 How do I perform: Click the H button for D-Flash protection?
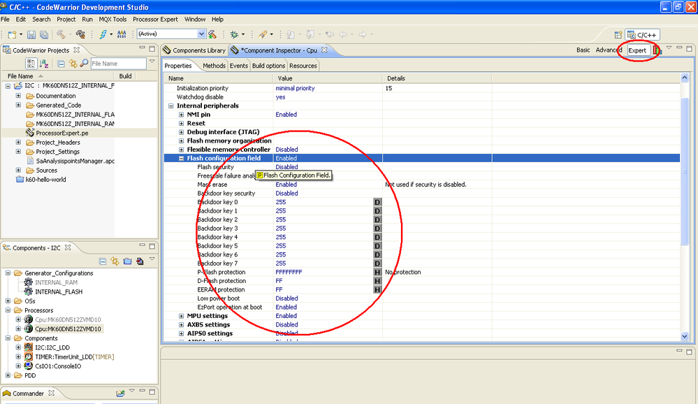[377, 281]
